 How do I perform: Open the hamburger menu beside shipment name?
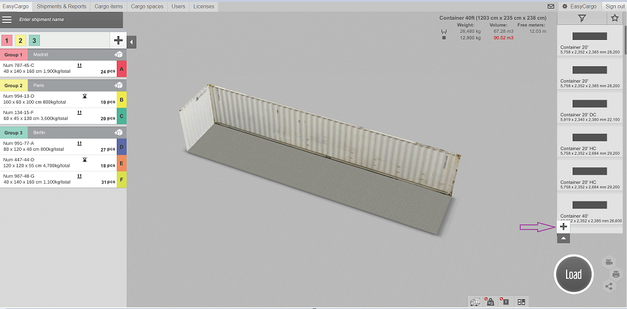pyautogui.click(x=7, y=20)
